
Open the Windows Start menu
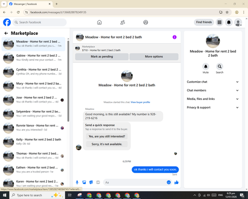coord(4,195)
